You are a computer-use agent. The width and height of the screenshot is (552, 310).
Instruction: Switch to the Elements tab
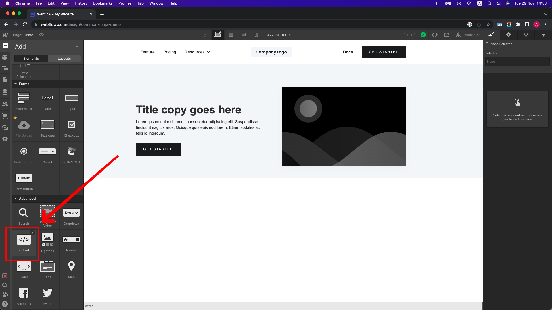(x=31, y=58)
